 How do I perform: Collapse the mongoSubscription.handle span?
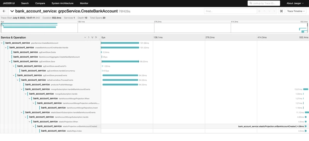(x=25, y=93)
